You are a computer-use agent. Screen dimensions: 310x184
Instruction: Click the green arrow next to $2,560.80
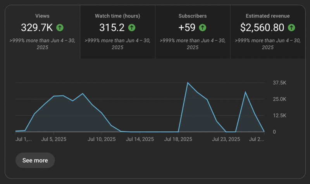click(x=291, y=28)
